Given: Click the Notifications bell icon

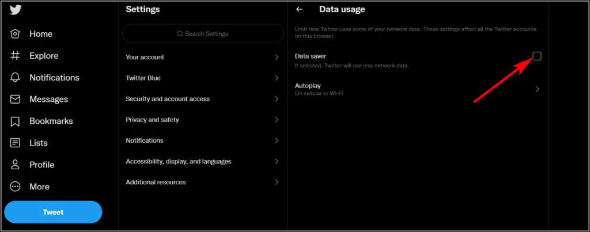Looking at the screenshot, I should [15, 78].
